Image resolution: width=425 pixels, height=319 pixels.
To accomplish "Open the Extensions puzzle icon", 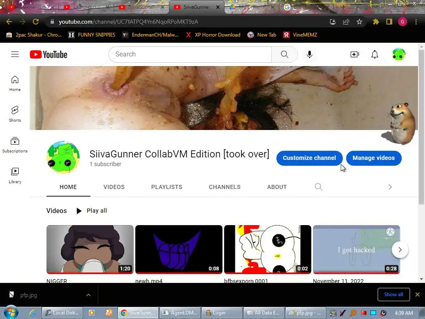I will coord(376,22).
